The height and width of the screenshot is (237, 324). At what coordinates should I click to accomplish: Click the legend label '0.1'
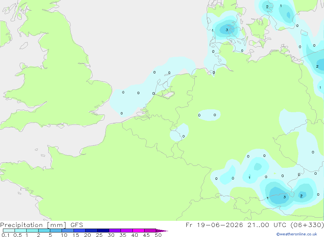click(6, 235)
